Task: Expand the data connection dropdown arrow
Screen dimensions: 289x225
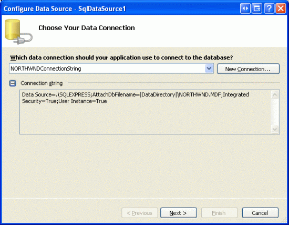Action: [x=209, y=69]
